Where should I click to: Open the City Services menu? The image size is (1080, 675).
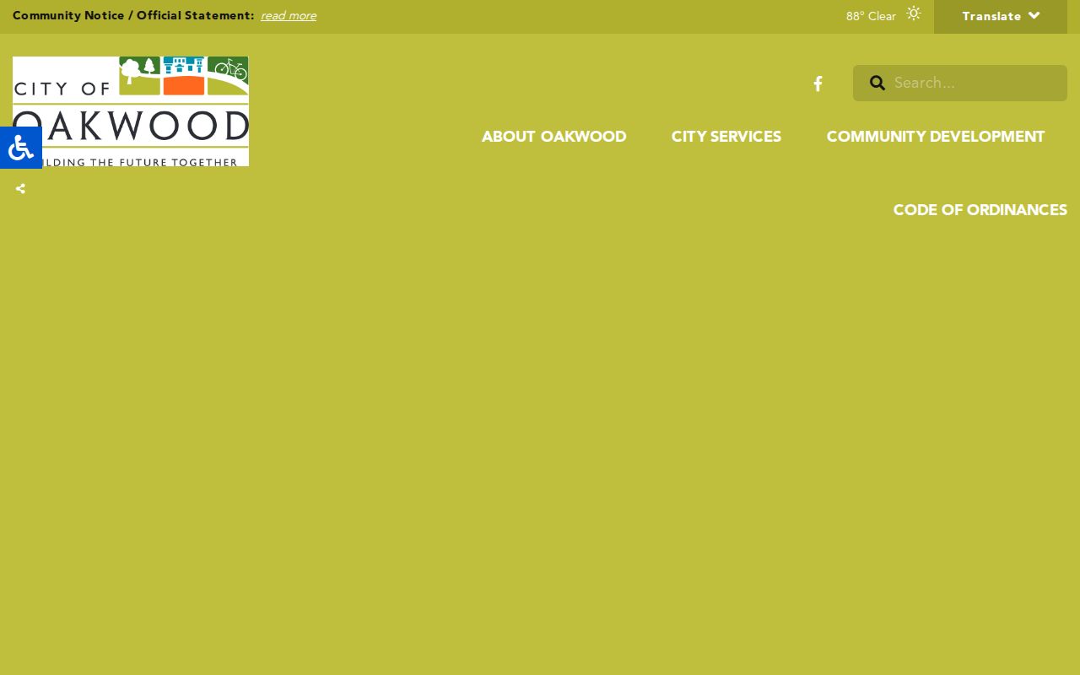point(726,137)
